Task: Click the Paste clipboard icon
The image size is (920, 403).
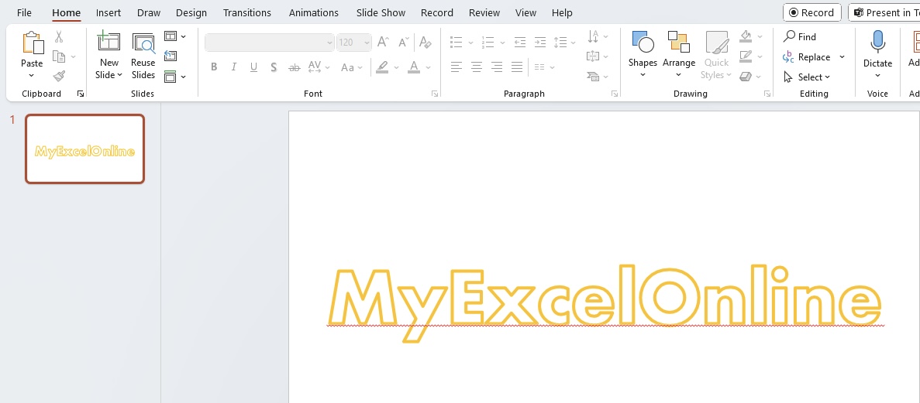Action: point(33,43)
